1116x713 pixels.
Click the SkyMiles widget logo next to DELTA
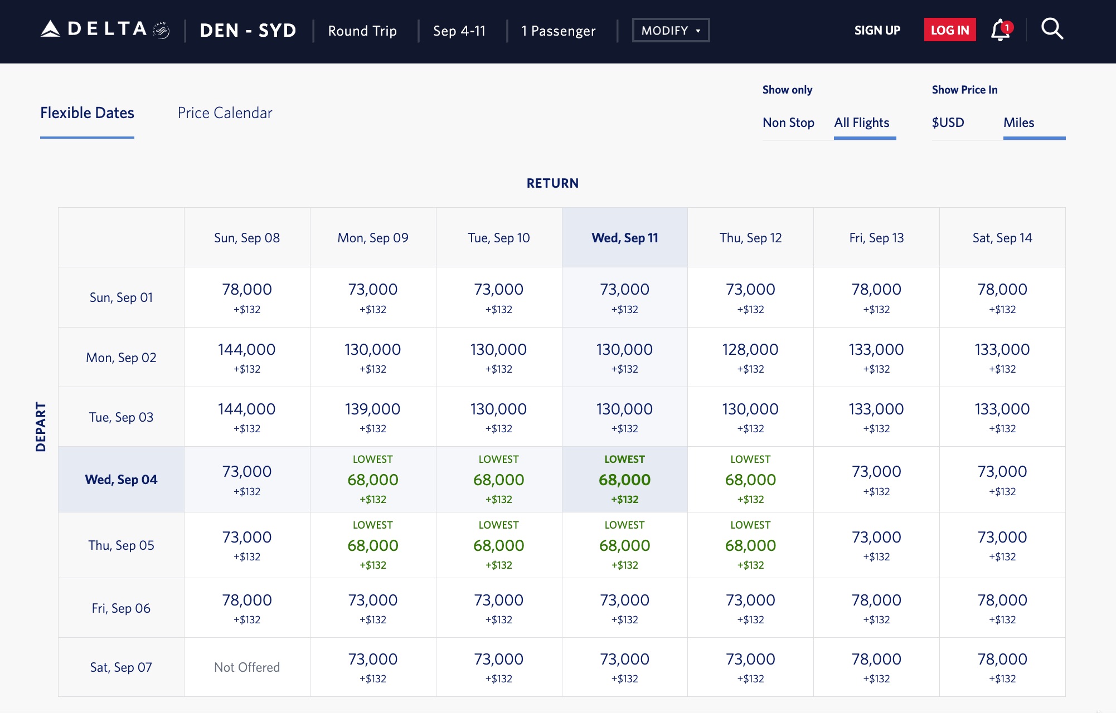pyautogui.click(x=160, y=29)
